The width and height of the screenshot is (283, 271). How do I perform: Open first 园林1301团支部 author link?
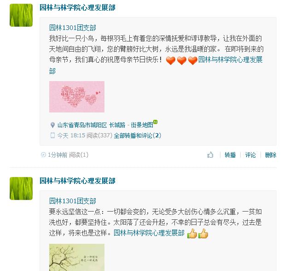73,28
